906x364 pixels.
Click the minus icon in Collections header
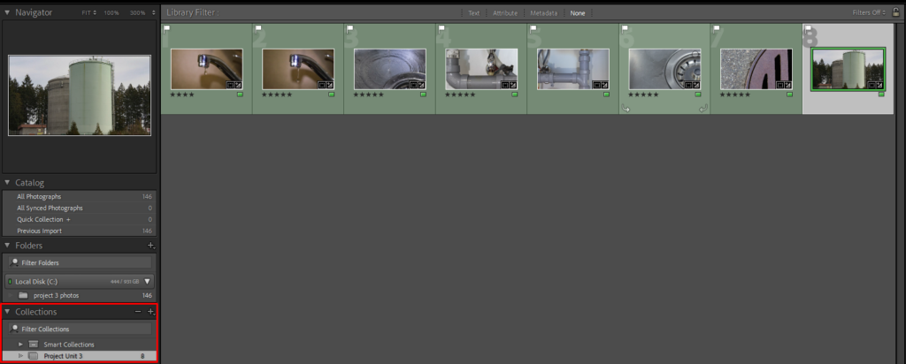tap(138, 312)
